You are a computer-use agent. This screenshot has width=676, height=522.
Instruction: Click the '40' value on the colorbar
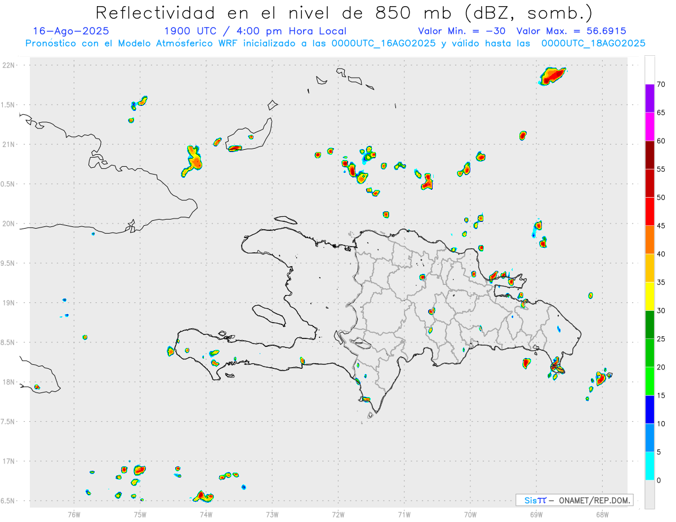click(661, 254)
